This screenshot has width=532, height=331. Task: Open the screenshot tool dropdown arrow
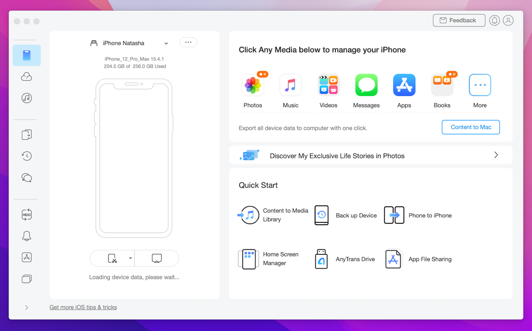[x=130, y=258]
